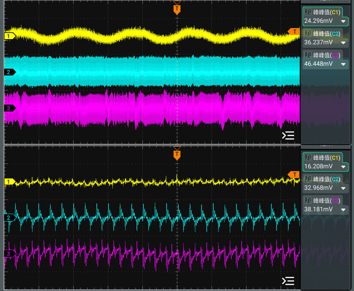Viewport: 354px width, 291px height.
Task: Expand dropdown for 24.296mV C1 measurement
Action: [343, 21]
